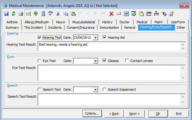Switch to the History tab
The height and width of the screenshot is (120, 192).
(x=107, y=22)
